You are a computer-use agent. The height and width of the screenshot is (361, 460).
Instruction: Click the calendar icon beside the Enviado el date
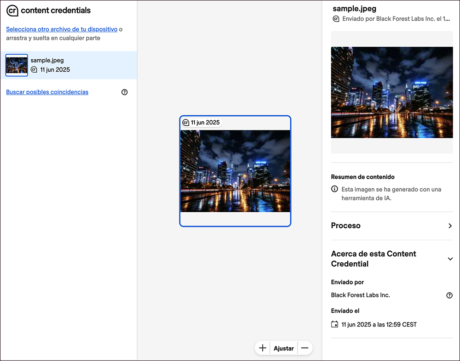334,324
